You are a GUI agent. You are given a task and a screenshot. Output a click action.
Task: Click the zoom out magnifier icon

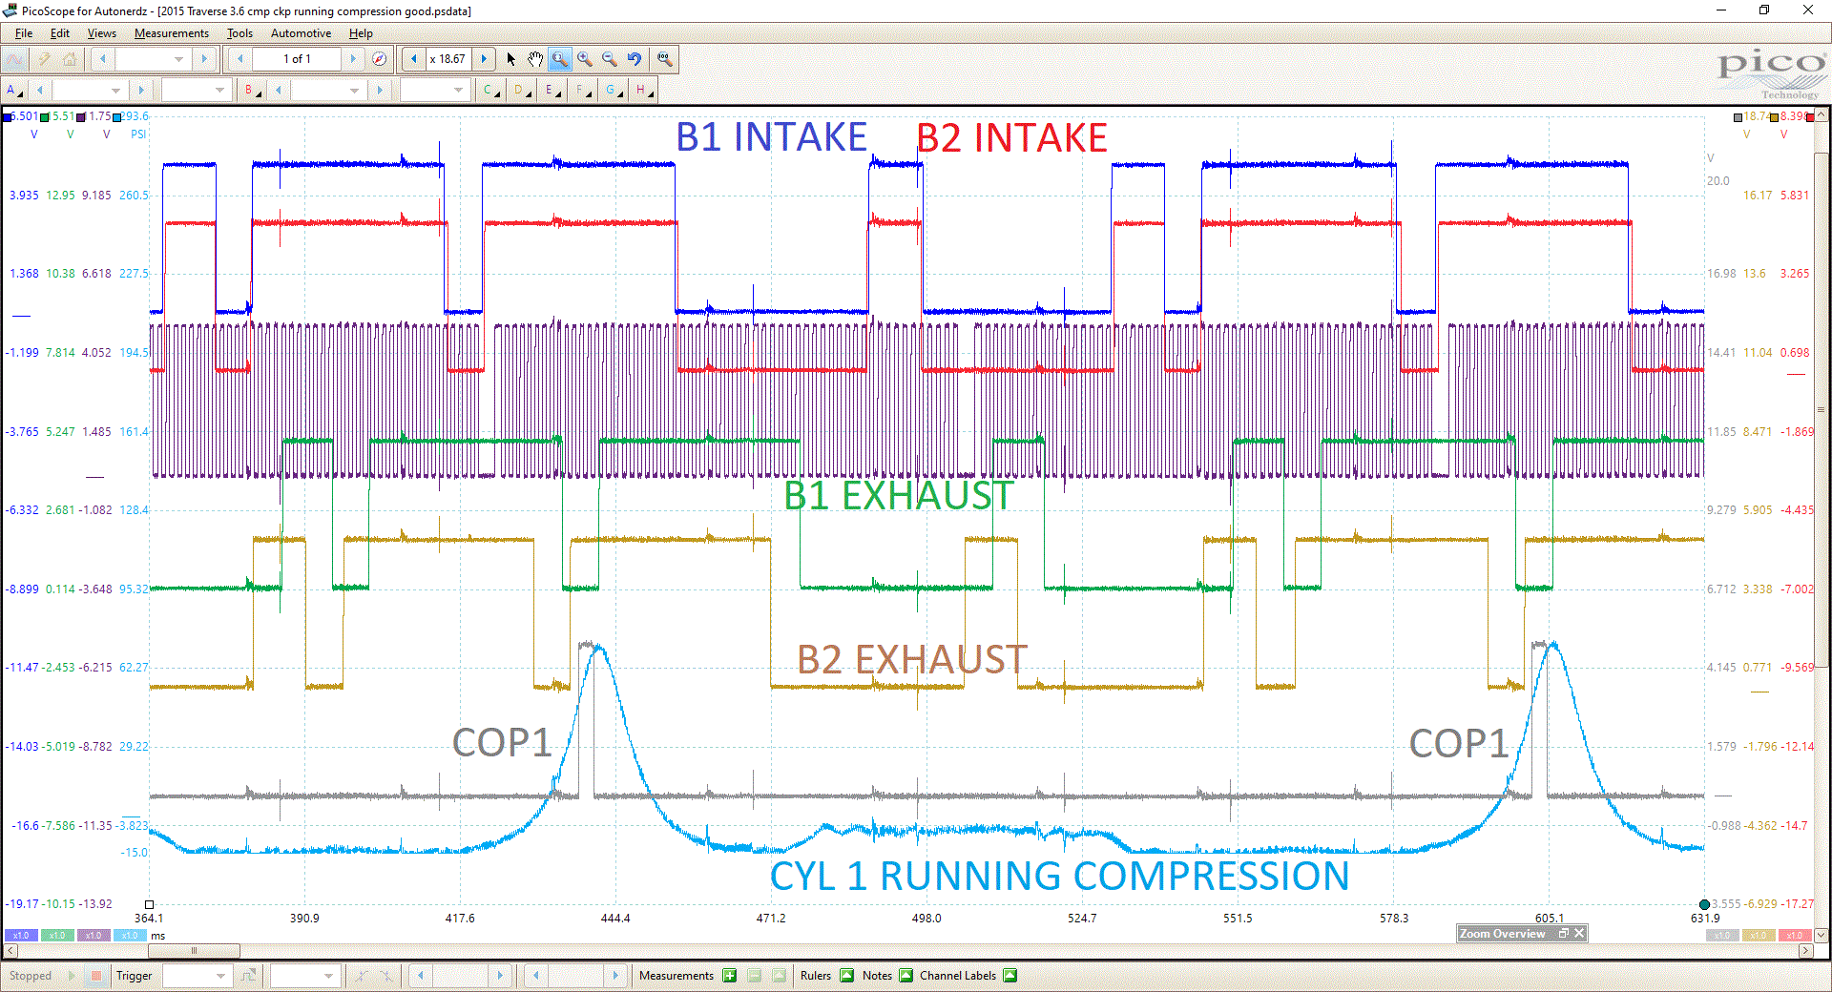(610, 59)
